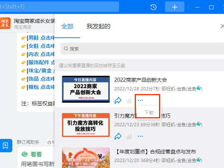
Task: View statistics for 2022商家产品创新大会
Action: [x=129, y=100]
